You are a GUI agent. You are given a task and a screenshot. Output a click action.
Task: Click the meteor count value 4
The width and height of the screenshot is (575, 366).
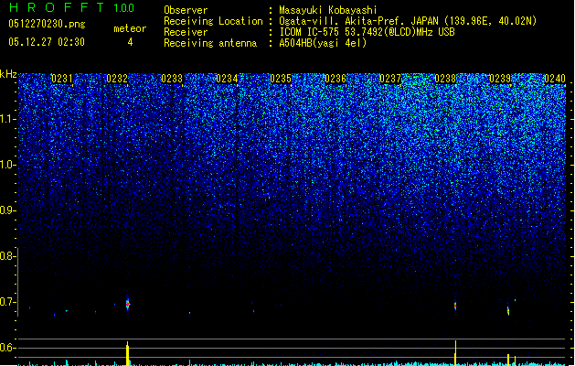pos(130,42)
